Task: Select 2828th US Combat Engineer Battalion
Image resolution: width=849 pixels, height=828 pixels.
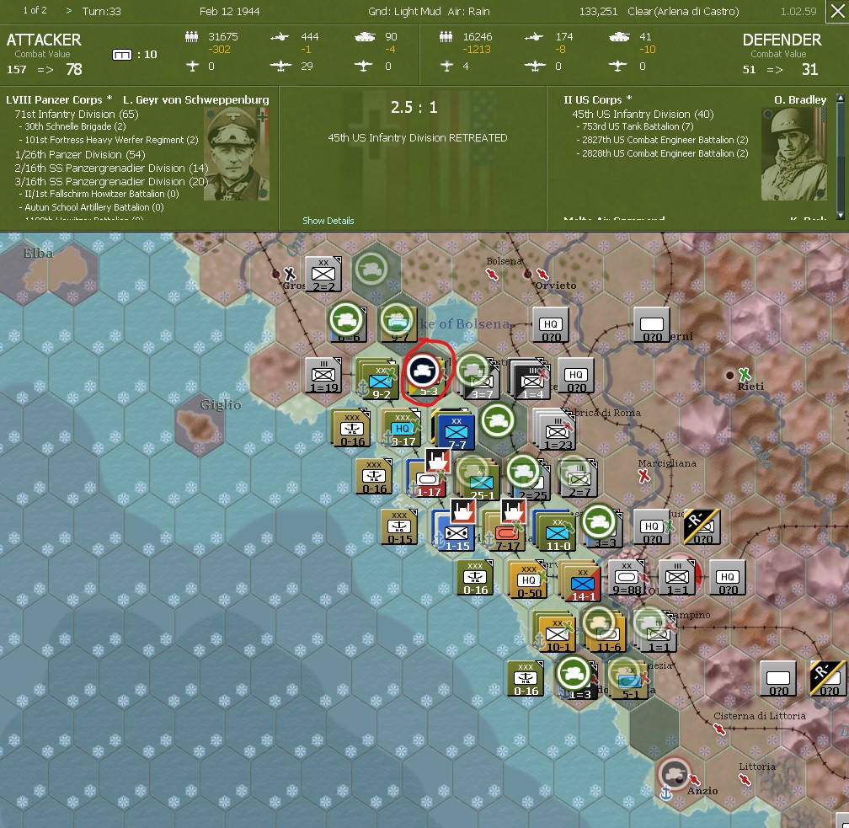Action: 663,153
